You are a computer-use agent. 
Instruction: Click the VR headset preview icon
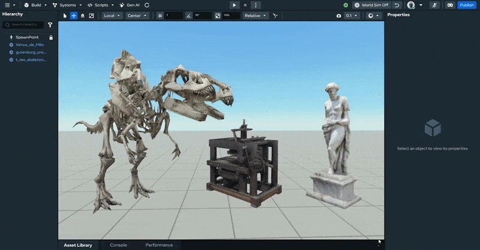point(450,5)
